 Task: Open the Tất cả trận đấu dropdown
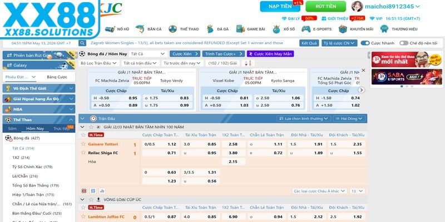[140, 63]
